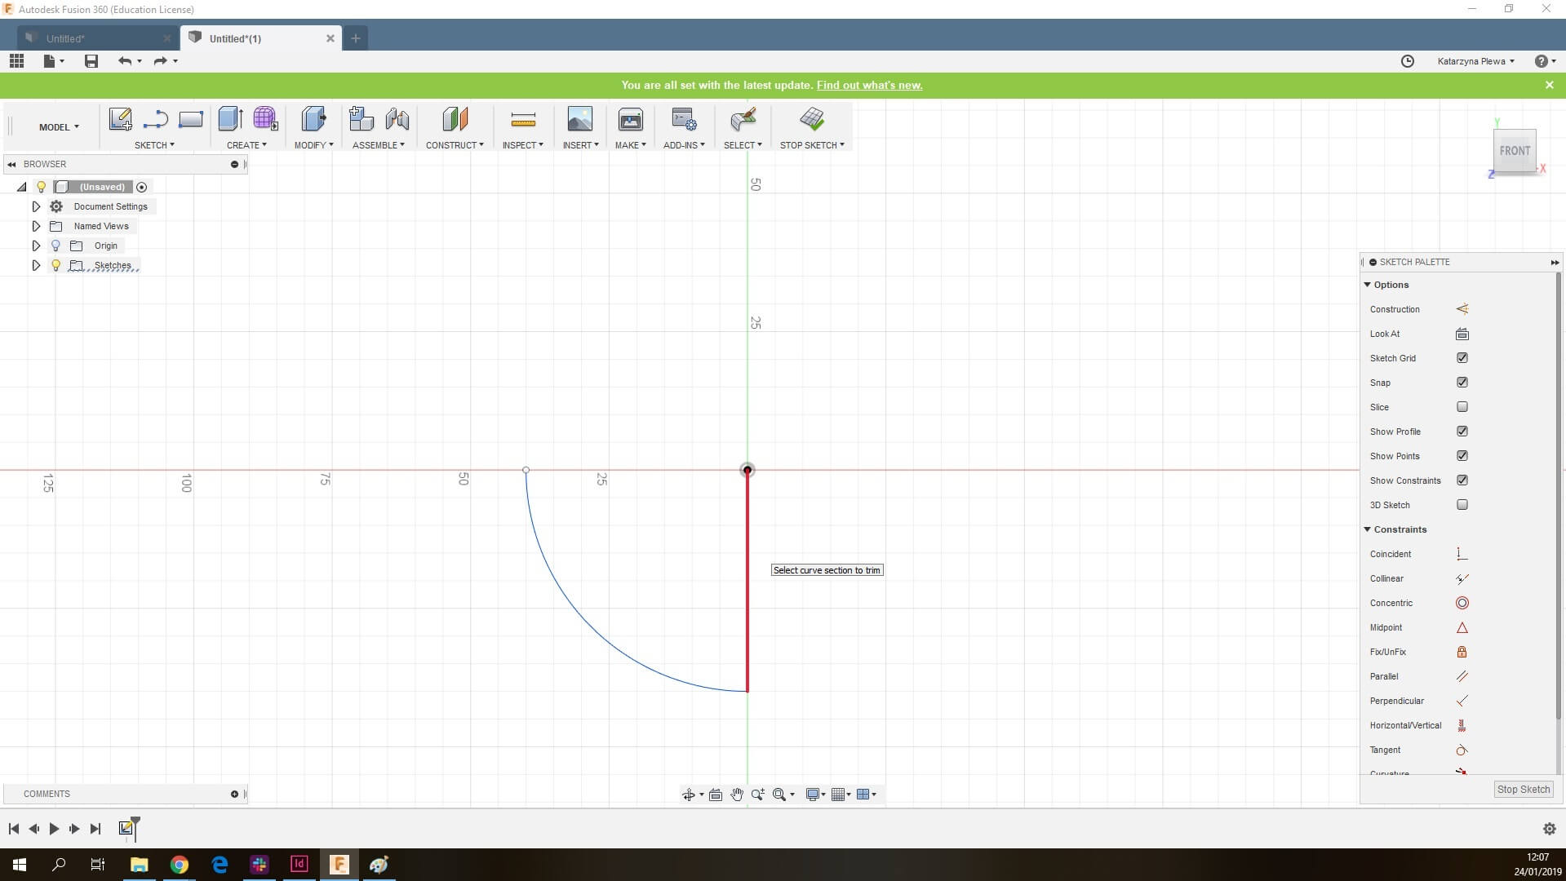
Task: Select the Fix/UnFix lock constraint icon
Action: point(1462,652)
